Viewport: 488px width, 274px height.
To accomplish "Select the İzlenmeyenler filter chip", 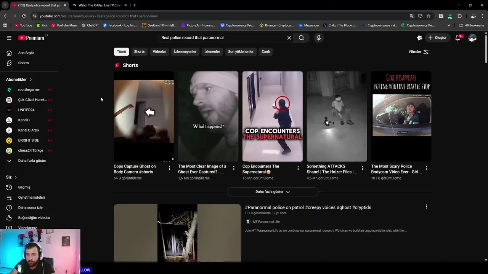I will click(185, 52).
